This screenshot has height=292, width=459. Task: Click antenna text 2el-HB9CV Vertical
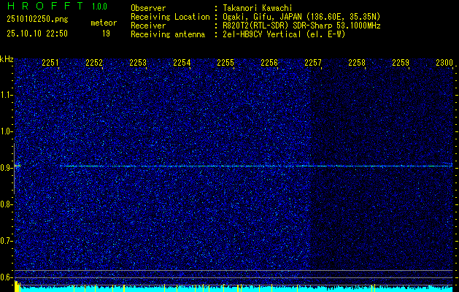[262, 34]
